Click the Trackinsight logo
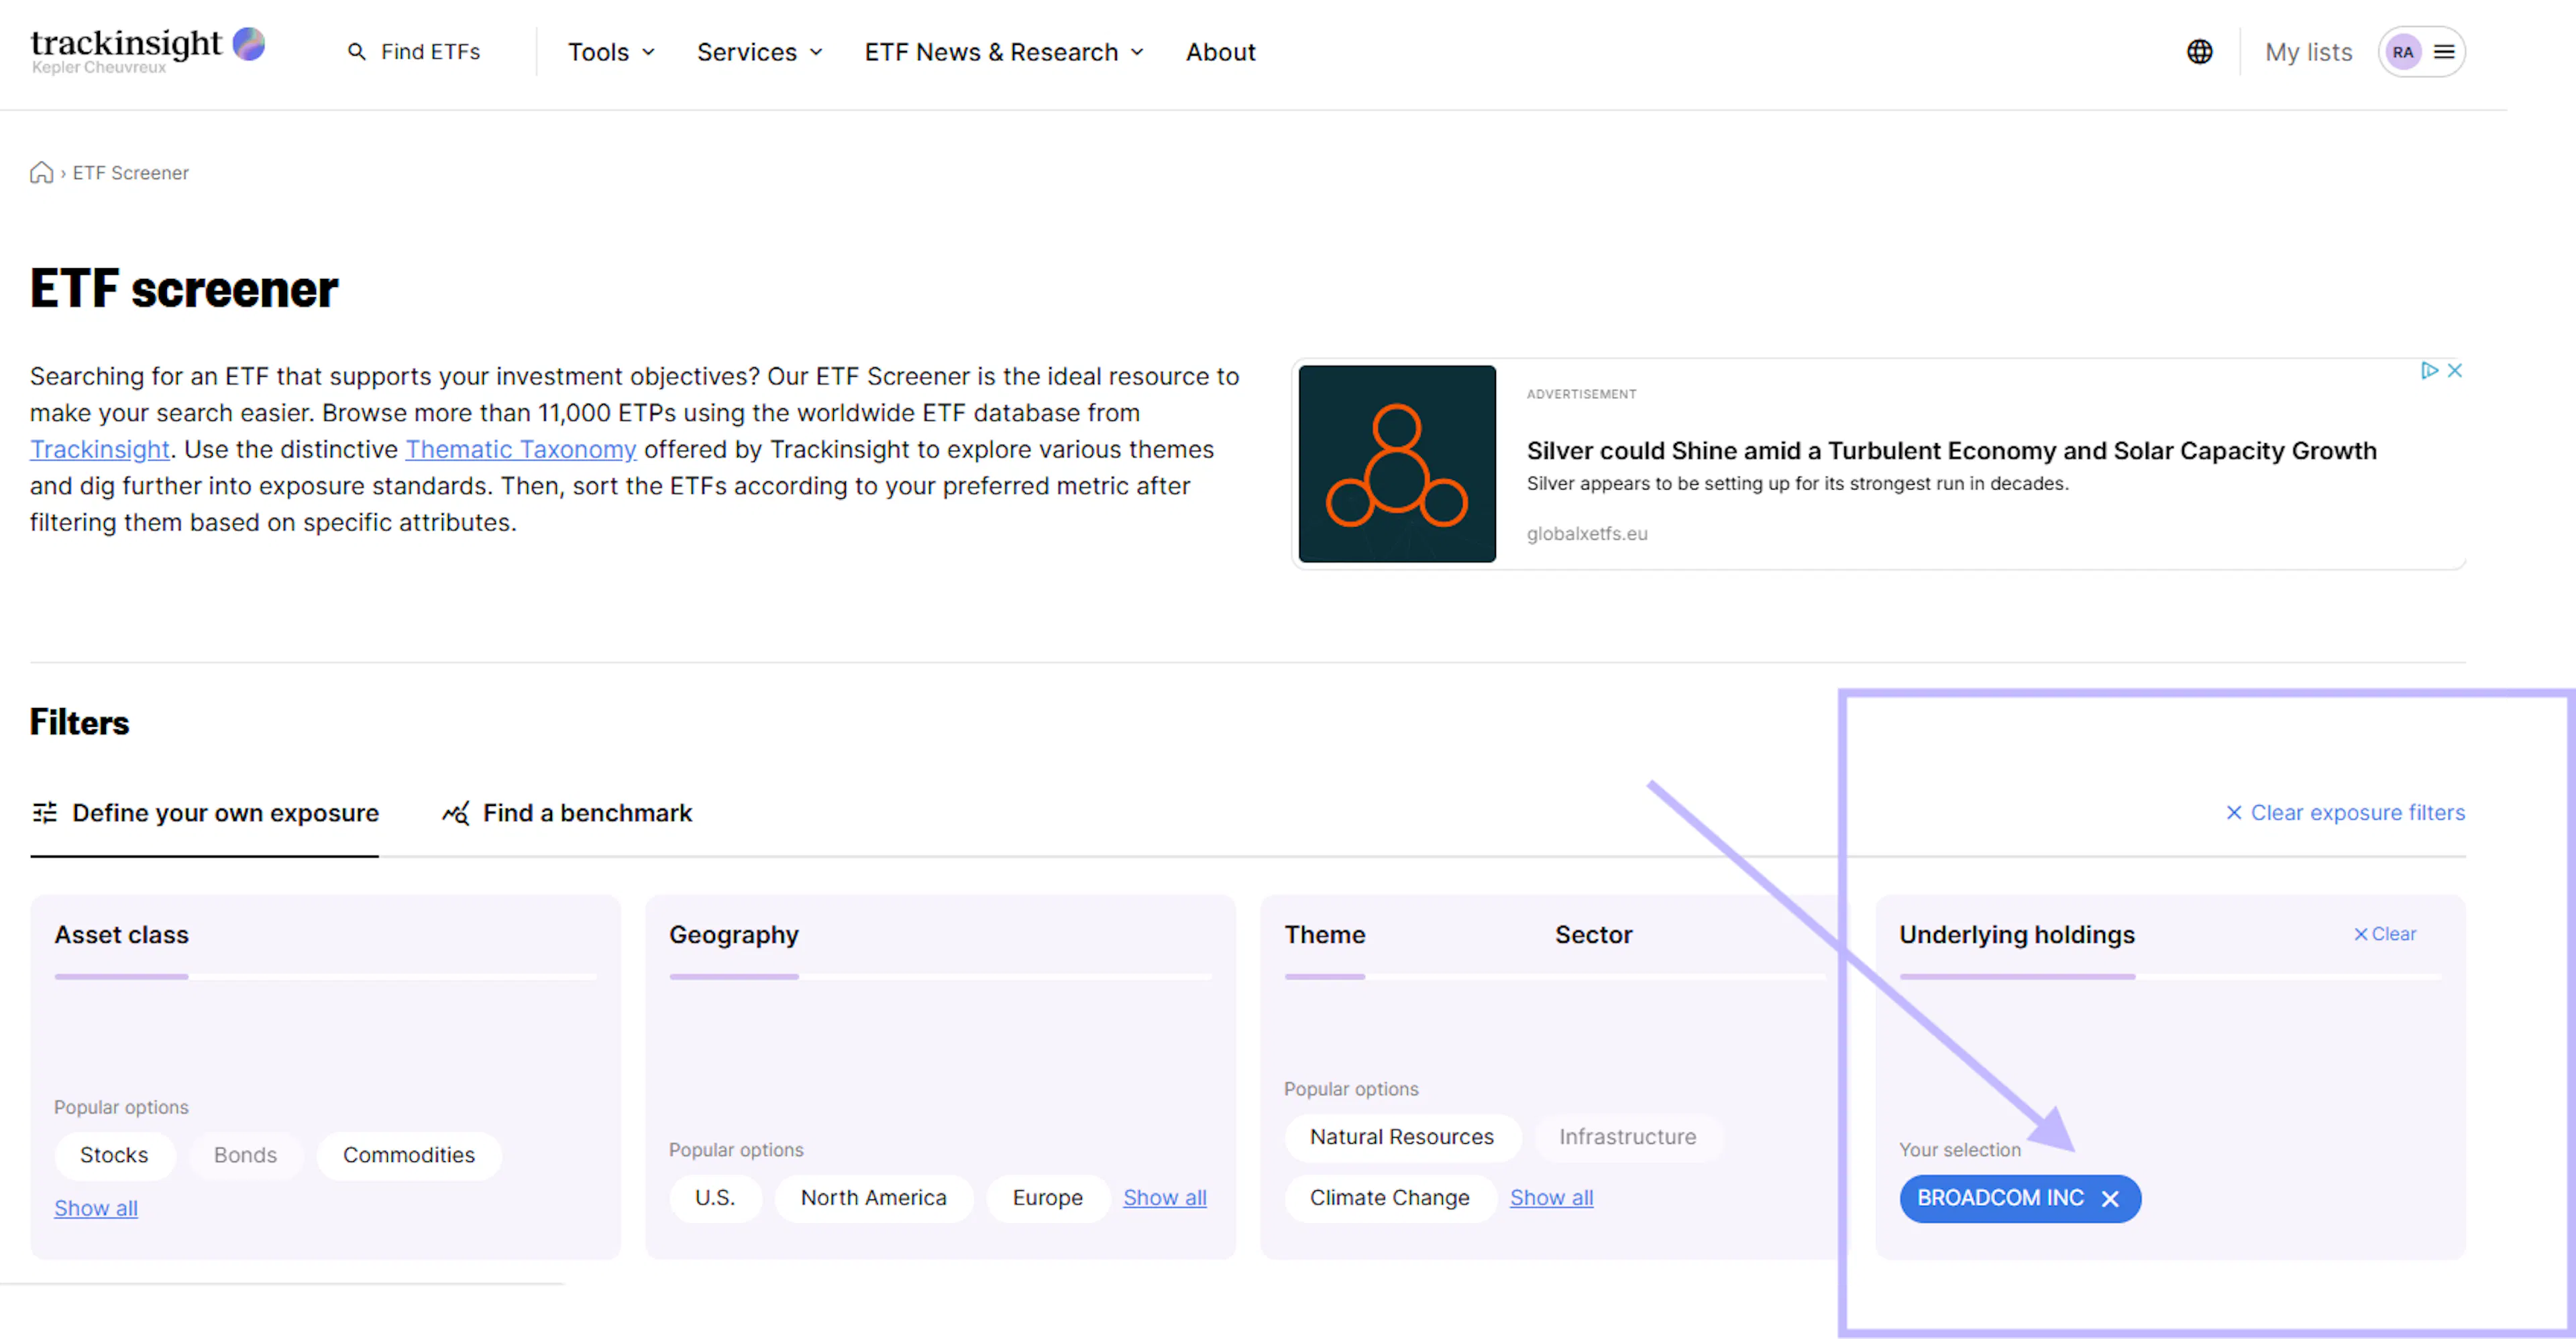The width and height of the screenshot is (2576, 1339). tap(147, 50)
